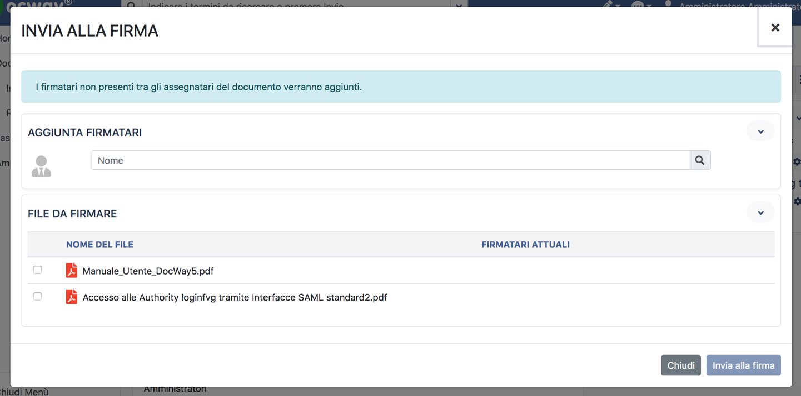Viewport: 801px width, 396px height.
Task: Close the dialog with the X icon
Action: coord(775,28)
